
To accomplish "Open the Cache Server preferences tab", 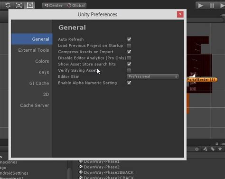I will pos(35,105).
